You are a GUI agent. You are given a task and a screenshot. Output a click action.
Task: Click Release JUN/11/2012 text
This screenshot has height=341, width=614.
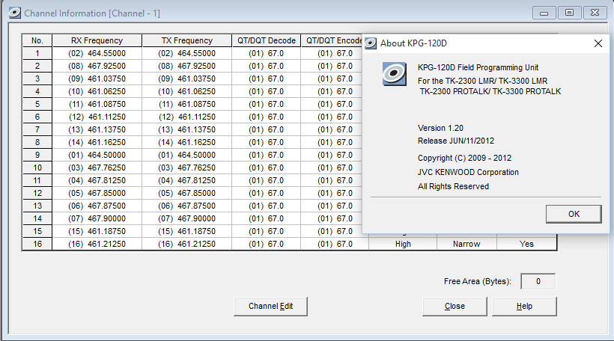[456, 141]
